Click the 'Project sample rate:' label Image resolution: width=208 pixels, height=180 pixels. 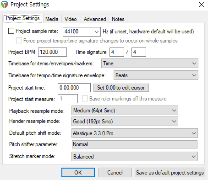37,31
